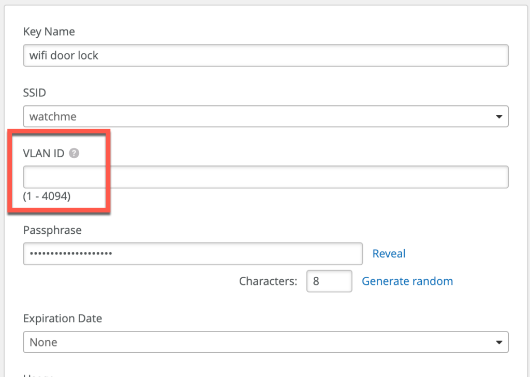Image resolution: width=530 pixels, height=377 pixels.
Task: Click the 'None' expiration value
Action: point(43,342)
